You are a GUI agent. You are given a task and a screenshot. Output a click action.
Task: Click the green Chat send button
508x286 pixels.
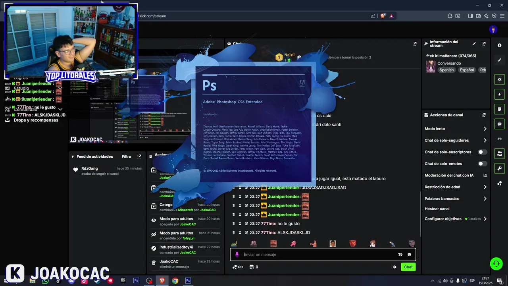pos(408,267)
